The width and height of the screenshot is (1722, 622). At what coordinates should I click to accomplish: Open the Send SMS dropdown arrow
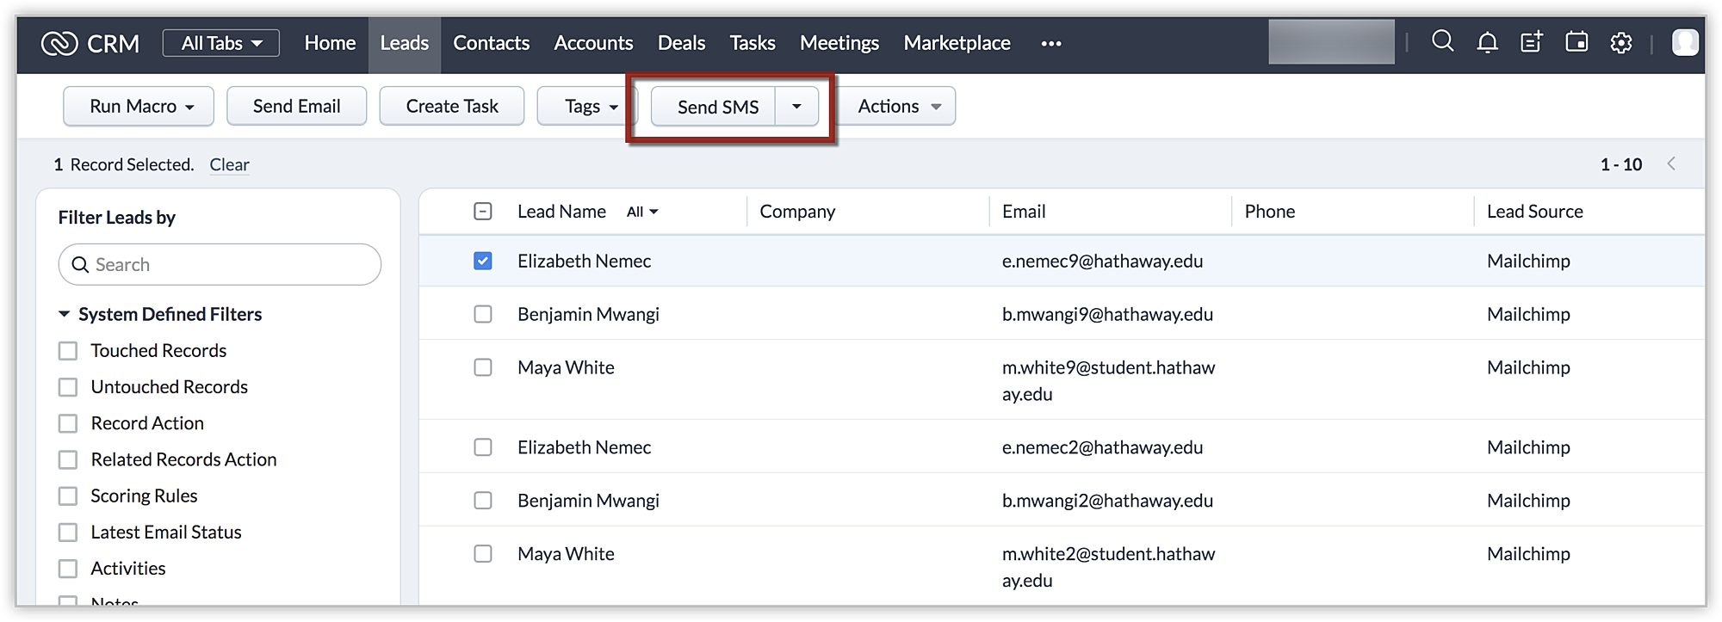(796, 107)
